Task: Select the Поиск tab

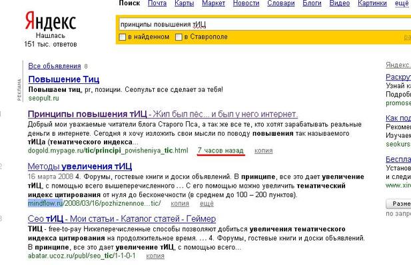Action: click(x=129, y=3)
